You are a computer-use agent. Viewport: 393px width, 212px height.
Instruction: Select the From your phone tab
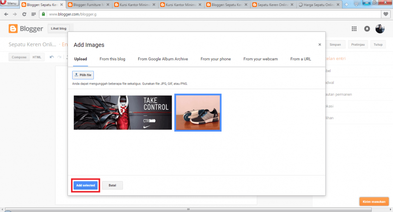tap(215, 59)
